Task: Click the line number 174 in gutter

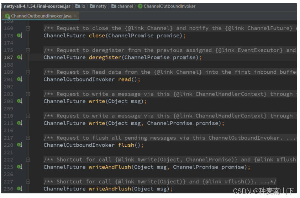Action: (9, 43)
